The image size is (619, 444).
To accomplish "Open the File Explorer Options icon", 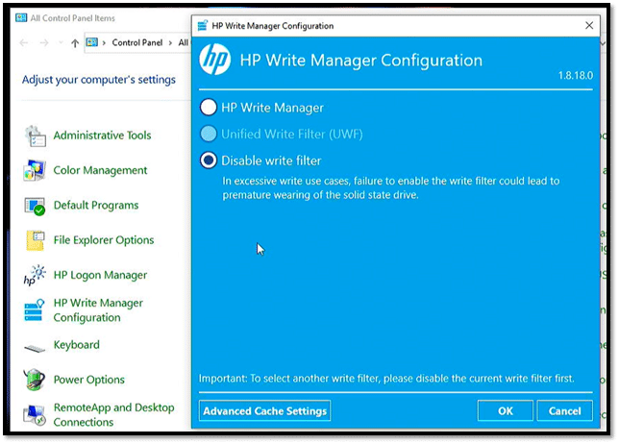I will [x=36, y=240].
